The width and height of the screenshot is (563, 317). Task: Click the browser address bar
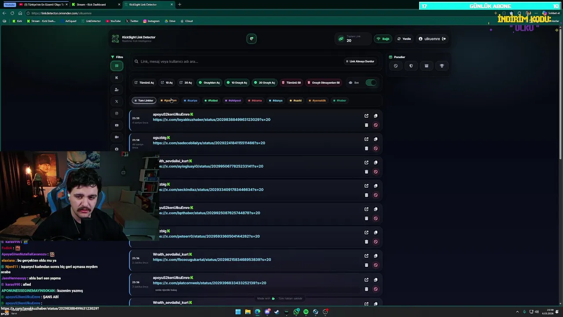click(255, 13)
